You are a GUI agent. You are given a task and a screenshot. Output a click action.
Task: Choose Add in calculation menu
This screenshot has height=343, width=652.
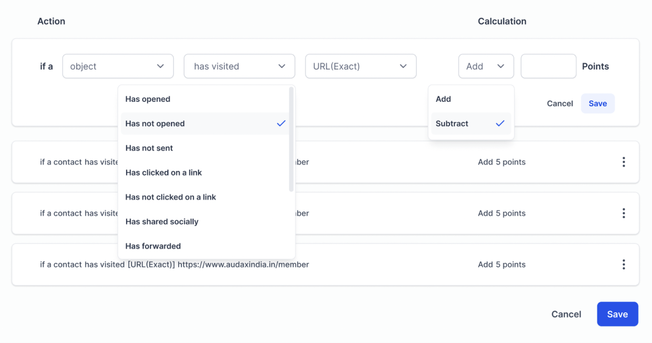(443, 99)
